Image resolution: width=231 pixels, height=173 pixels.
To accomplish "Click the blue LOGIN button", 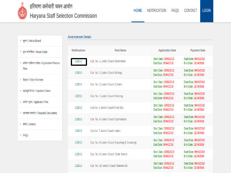I will click(206, 11).
